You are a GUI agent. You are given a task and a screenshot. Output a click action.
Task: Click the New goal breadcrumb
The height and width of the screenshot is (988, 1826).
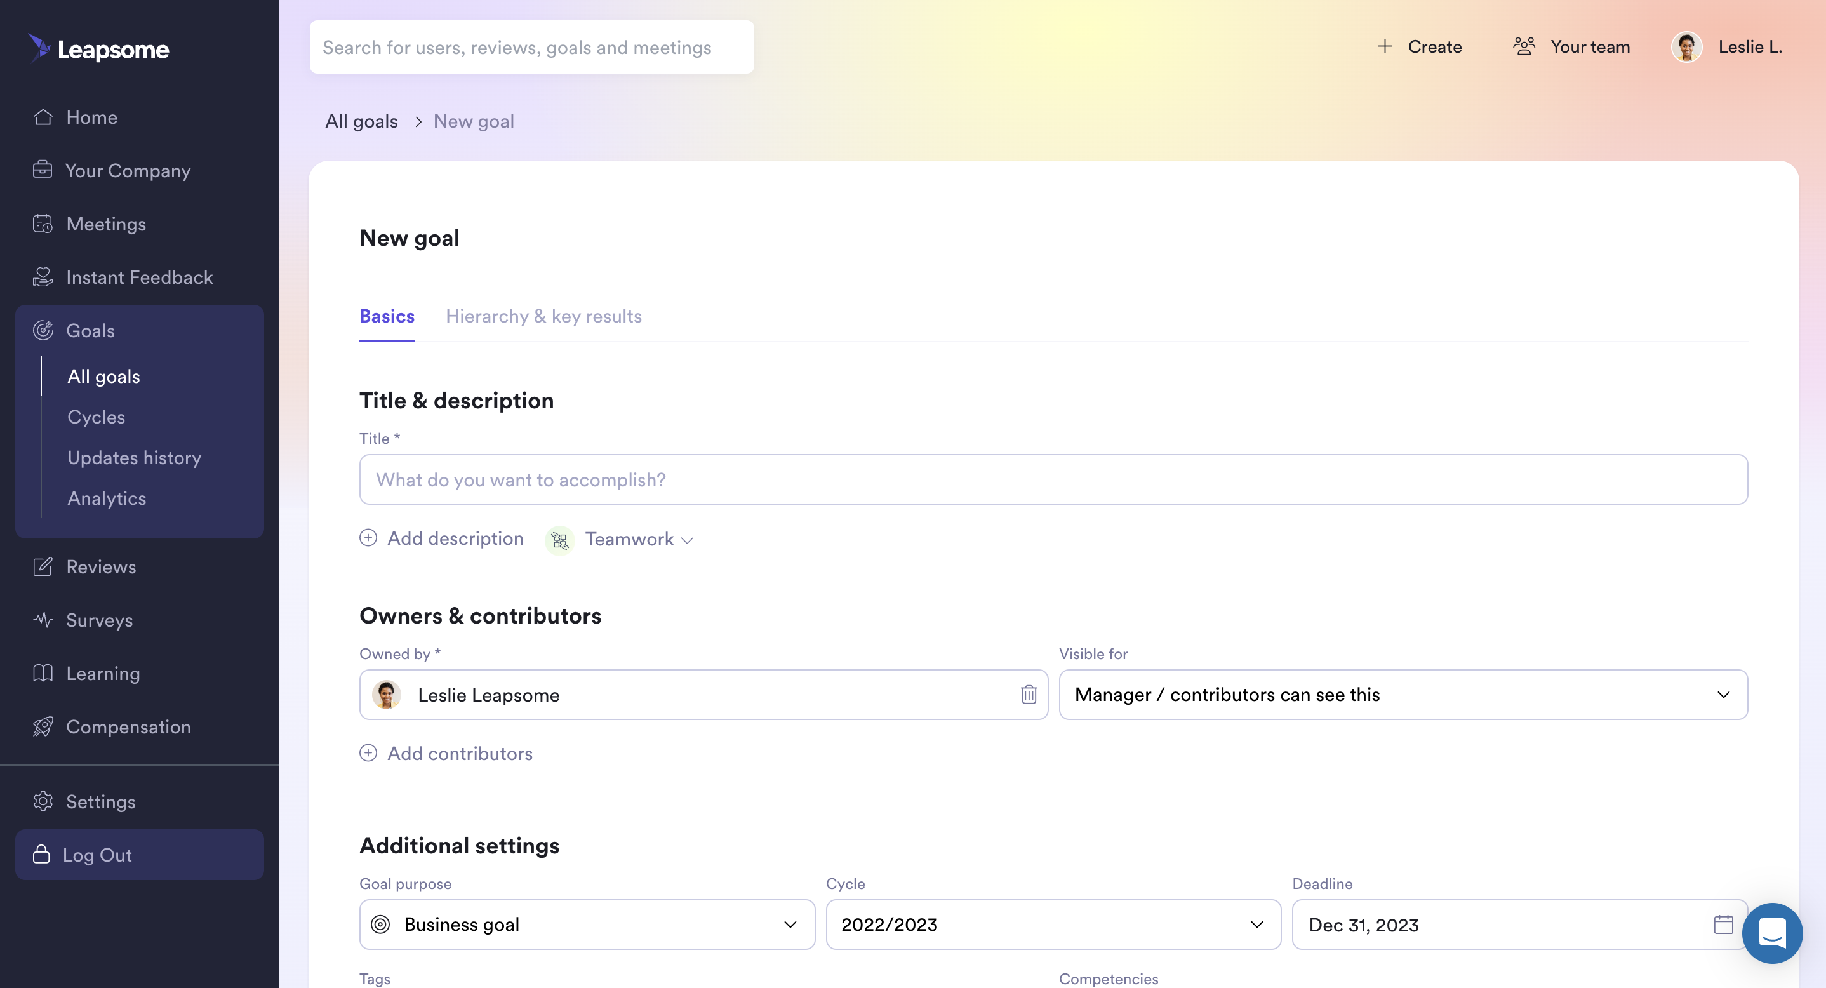click(x=474, y=121)
